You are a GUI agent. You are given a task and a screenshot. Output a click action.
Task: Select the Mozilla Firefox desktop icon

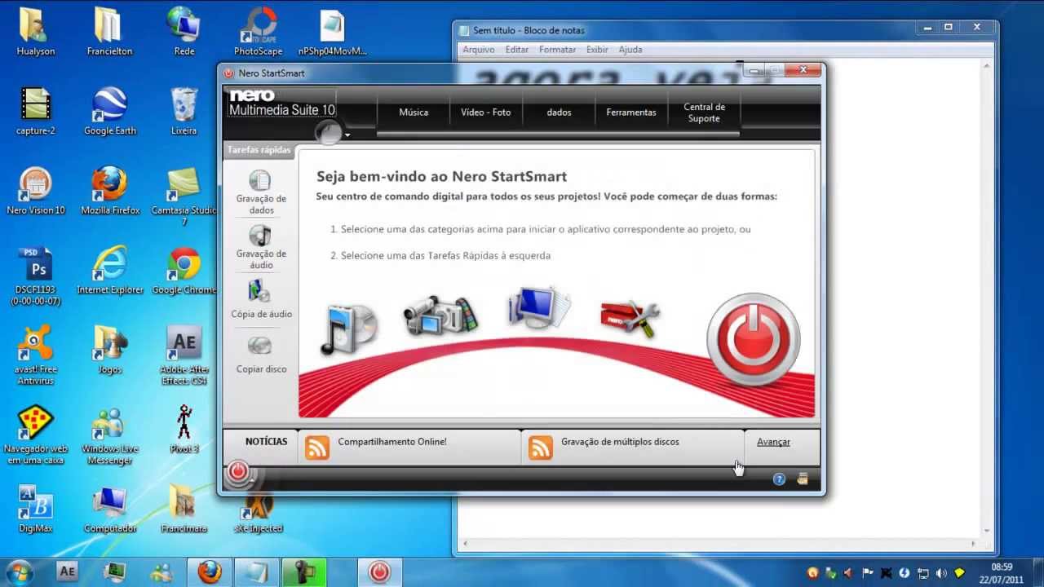(110, 191)
